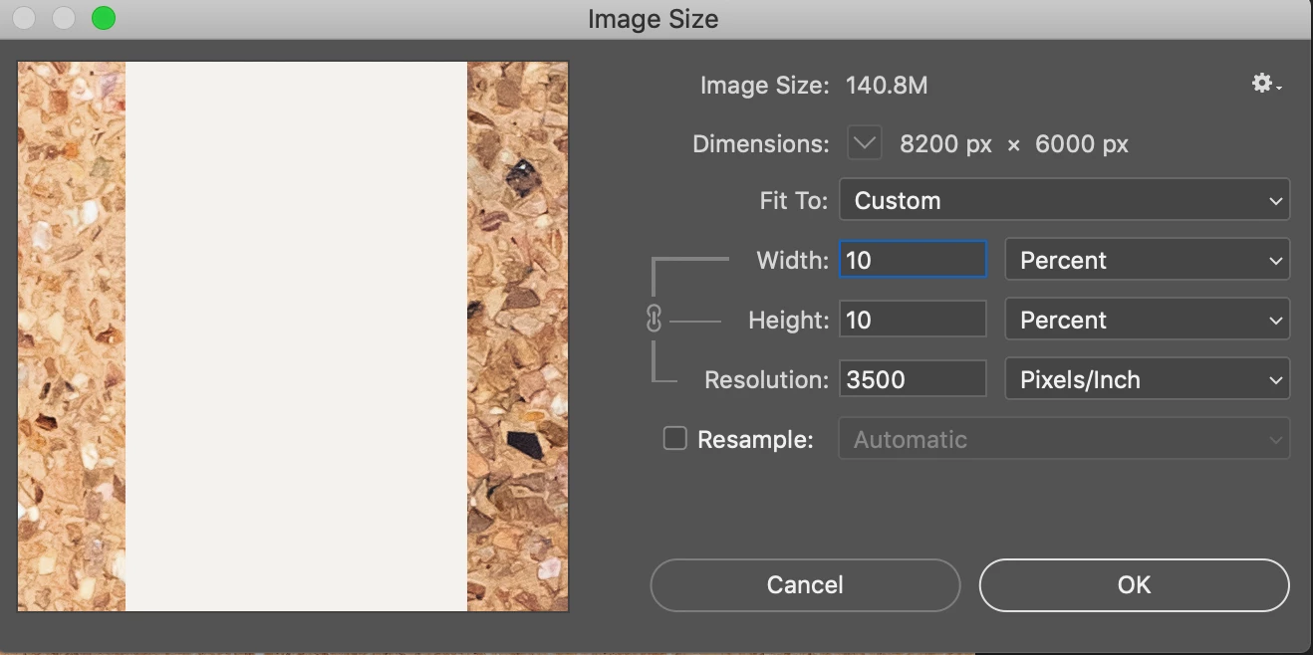
Task: Click the Width input field
Action: click(913, 260)
